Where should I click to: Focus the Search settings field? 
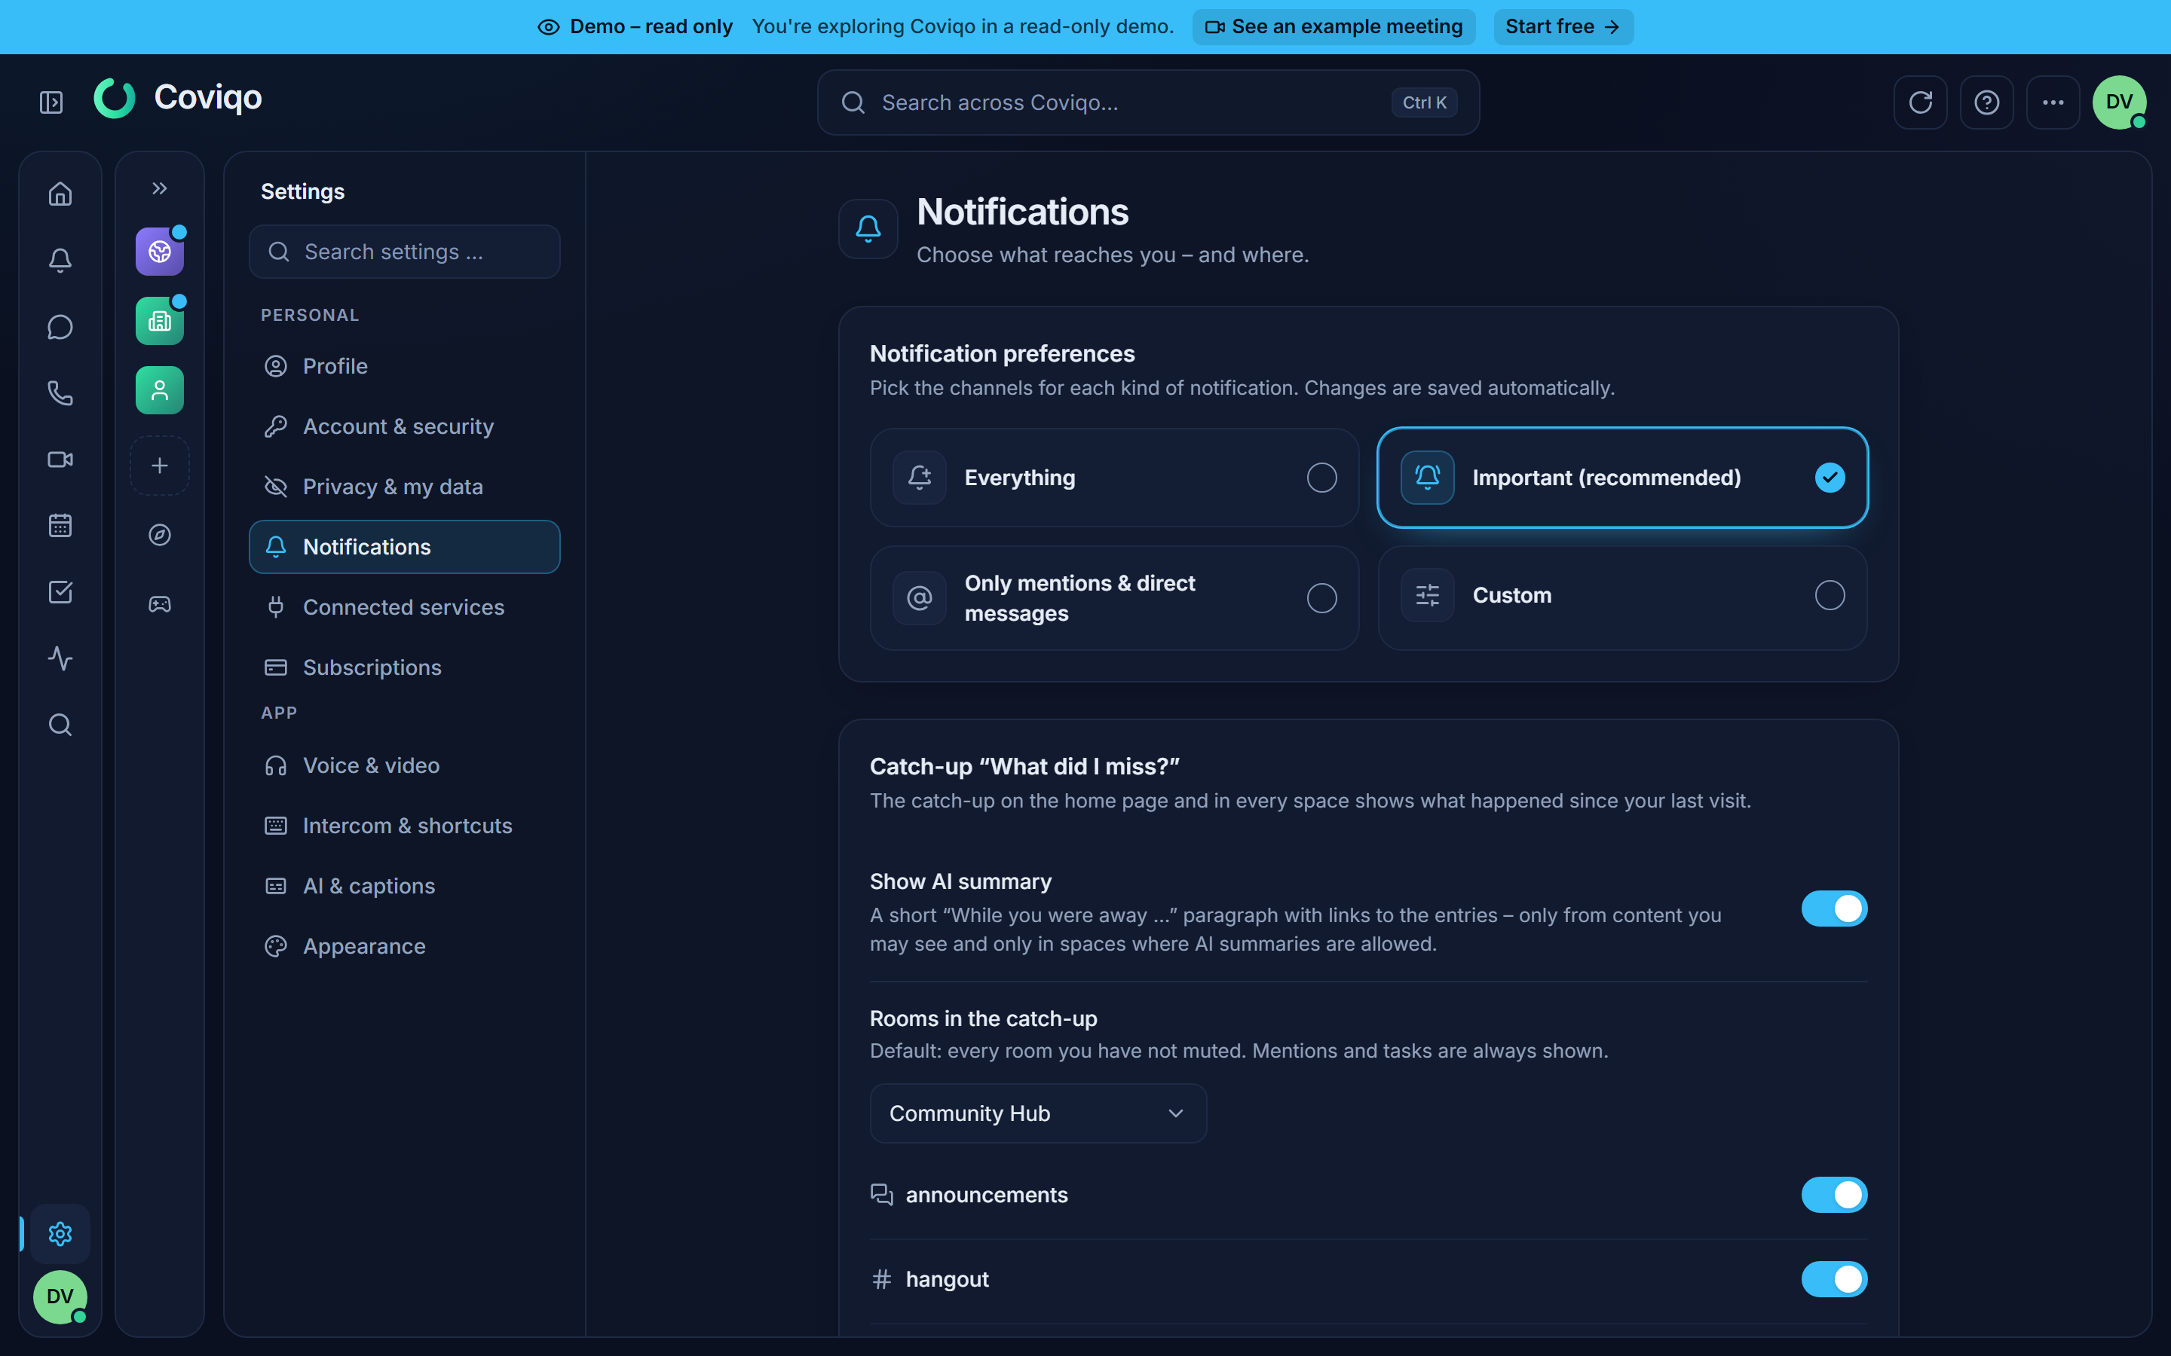point(405,252)
